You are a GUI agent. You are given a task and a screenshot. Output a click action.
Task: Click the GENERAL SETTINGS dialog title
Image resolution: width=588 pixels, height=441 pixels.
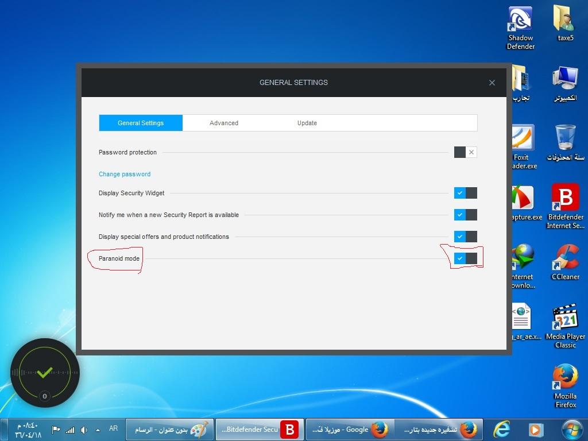tap(293, 83)
